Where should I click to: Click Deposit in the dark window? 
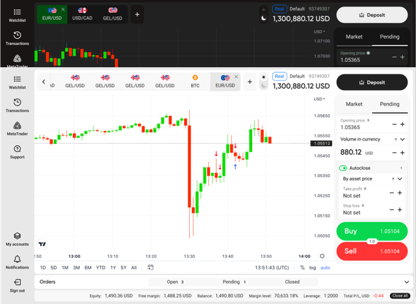click(372, 15)
